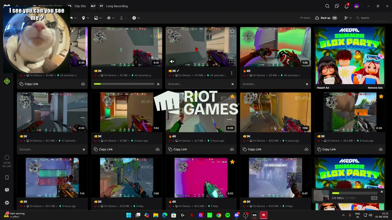
Task: Open the sort order dropdown
Action: 348,18
